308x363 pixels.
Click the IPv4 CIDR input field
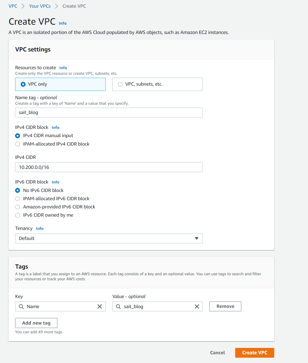pyautogui.click(x=109, y=167)
